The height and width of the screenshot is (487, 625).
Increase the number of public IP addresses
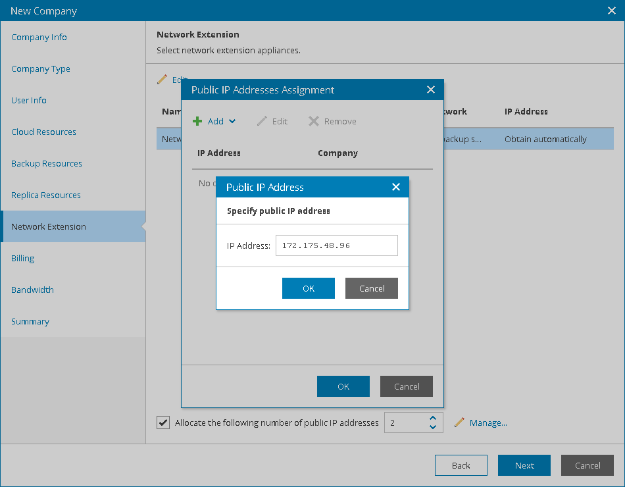[x=433, y=418]
